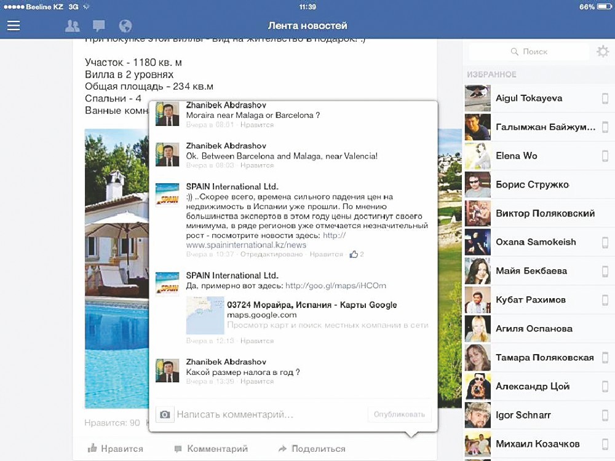The width and height of the screenshot is (615, 461).
Task: Open chat settings gear icon
Action: 603,52
